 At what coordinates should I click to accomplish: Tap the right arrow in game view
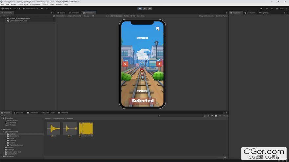click(159, 64)
